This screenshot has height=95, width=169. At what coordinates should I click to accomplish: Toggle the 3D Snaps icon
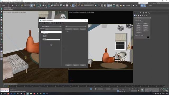(70, 6)
